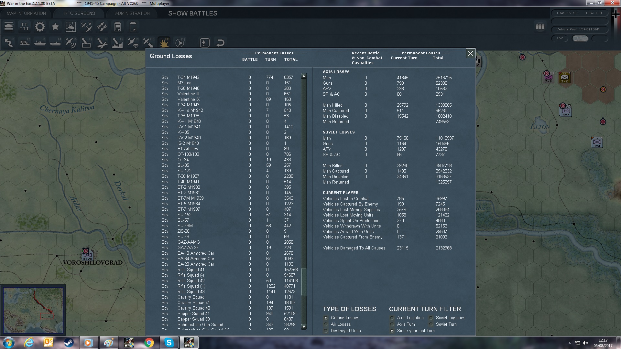This screenshot has height=349, width=621.
Task: Click the 1943-12-30 date display
Action: pyautogui.click(x=567, y=13)
